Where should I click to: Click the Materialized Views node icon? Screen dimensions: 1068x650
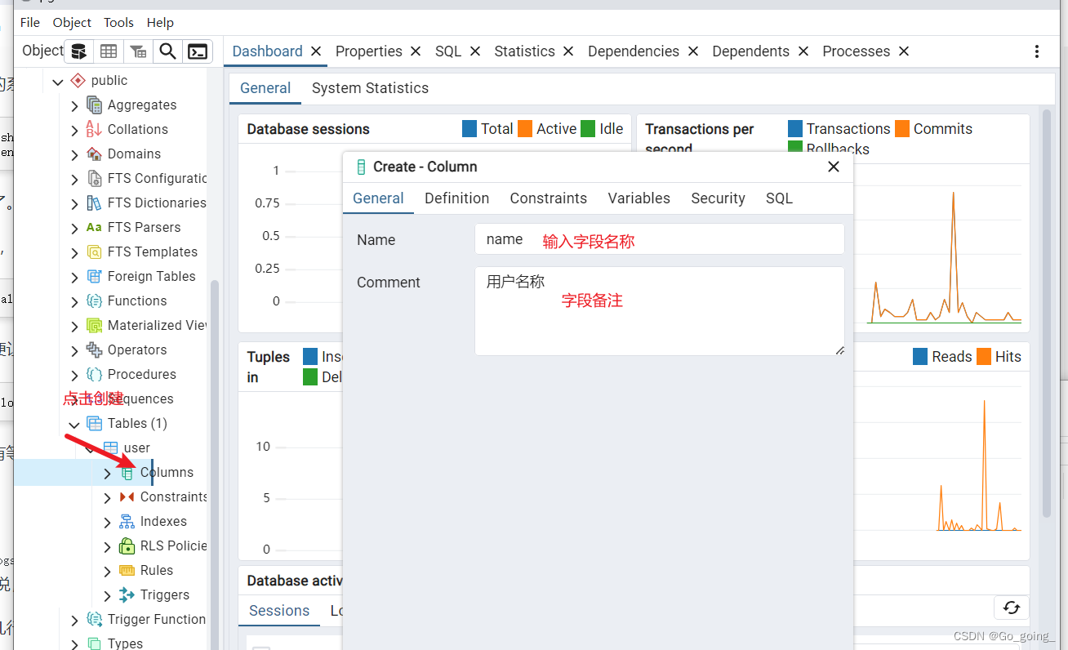pos(94,325)
